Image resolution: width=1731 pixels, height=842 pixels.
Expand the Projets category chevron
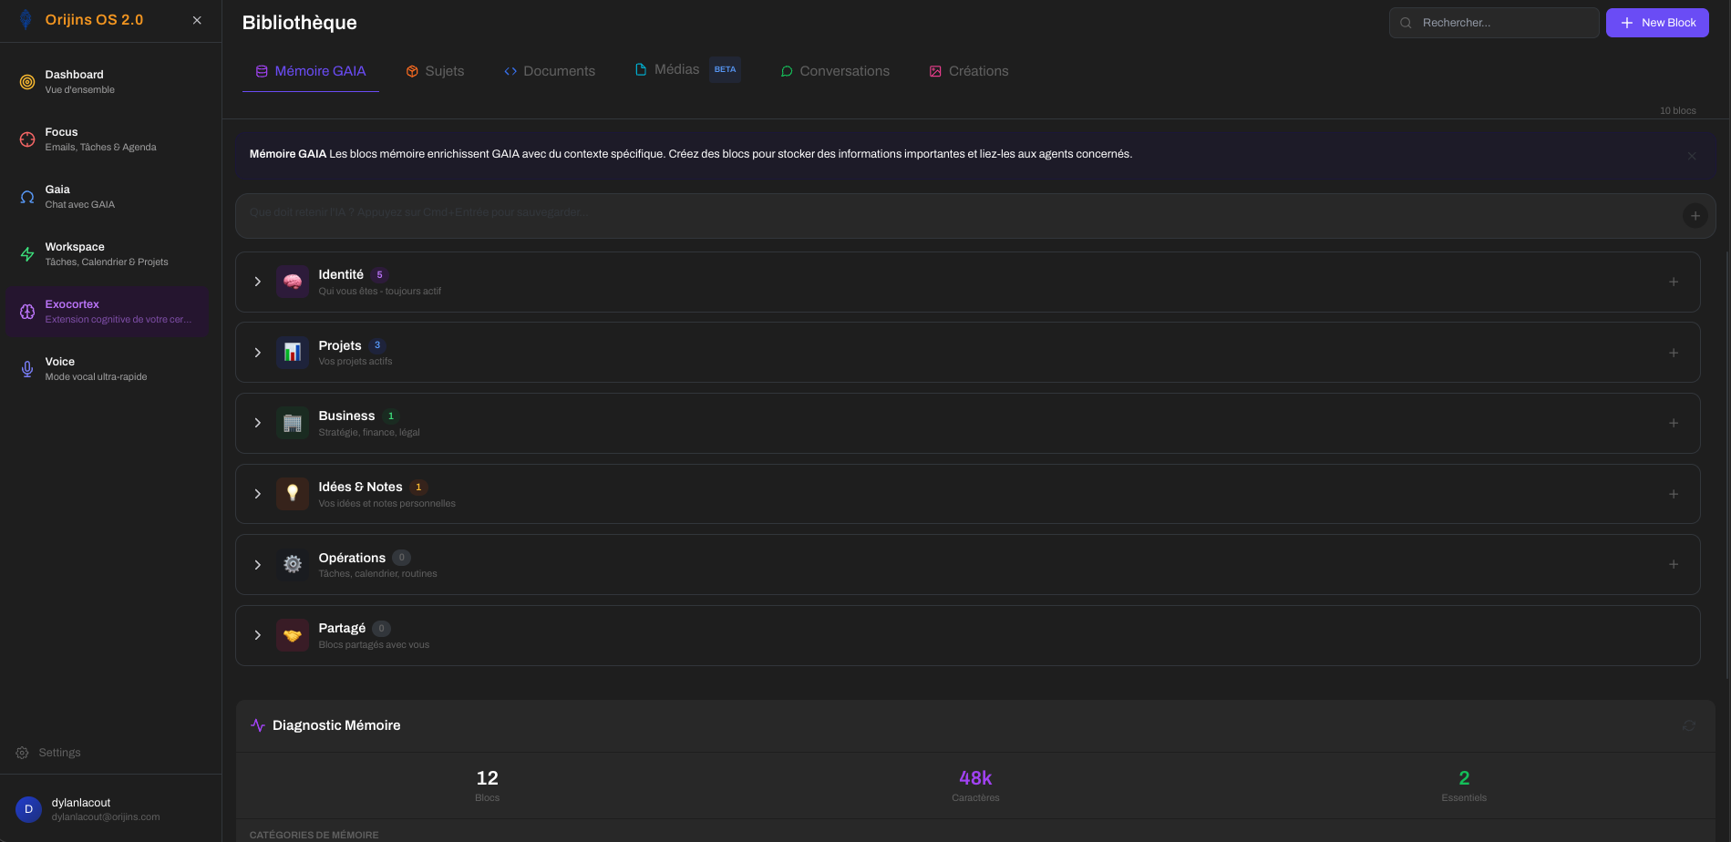click(257, 353)
